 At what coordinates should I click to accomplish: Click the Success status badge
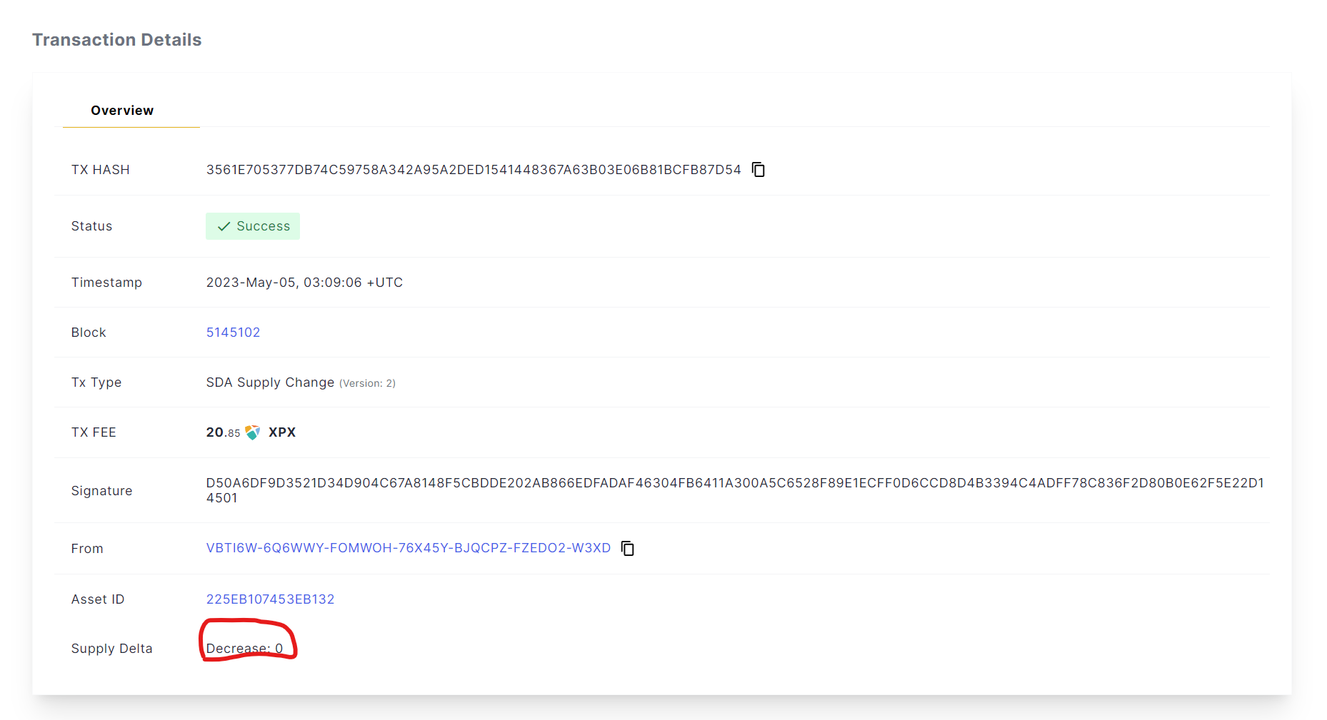coord(252,225)
